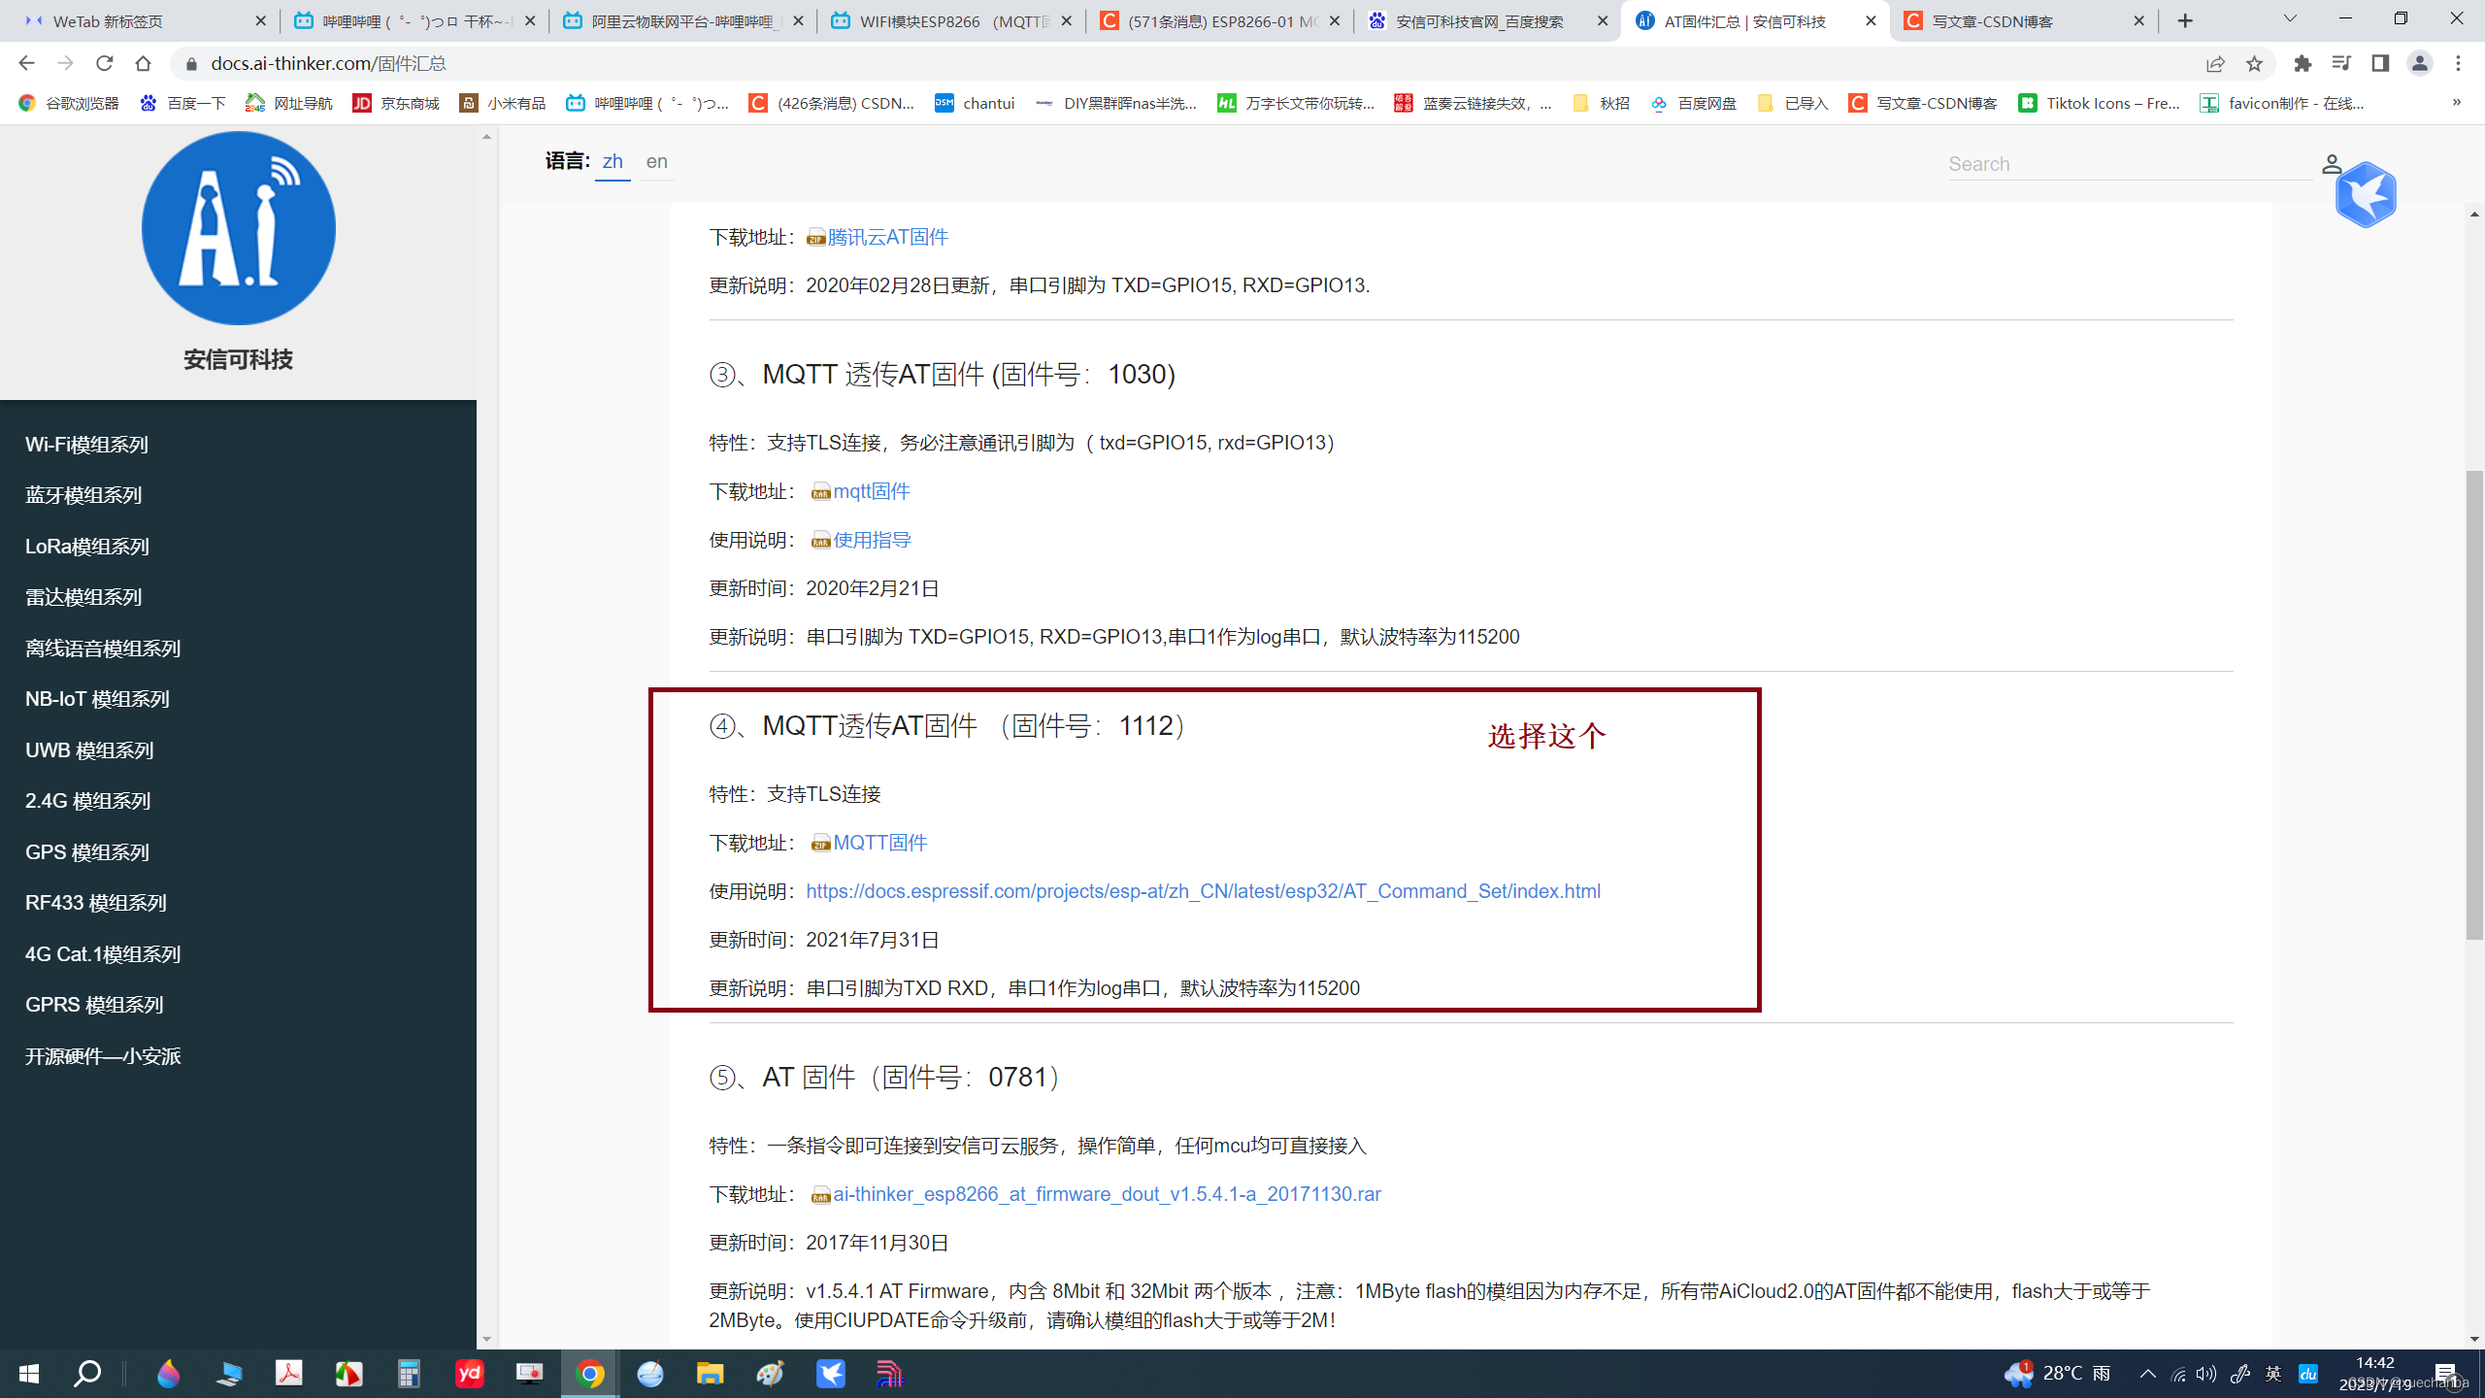Click 选择这个 button for firmware 1112
The width and height of the screenshot is (2485, 1398).
[x=1544, y=734]
